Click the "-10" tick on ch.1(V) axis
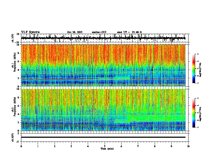This screenshot has width=212, height=164. 17,42
